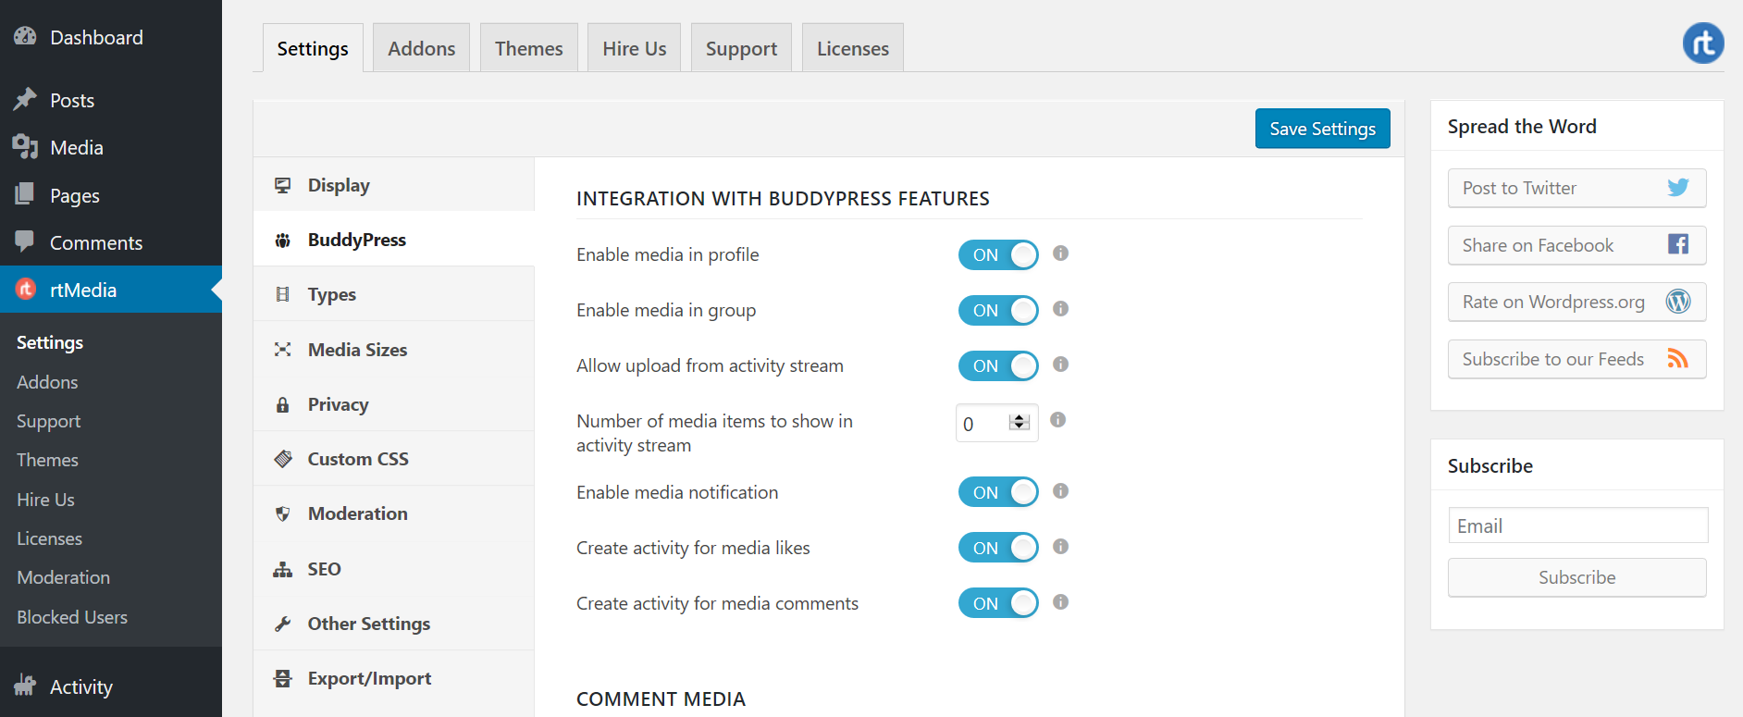Click the Pages icon in sidebar
Image resolution: width=1743 pixels, height=717 pixels.
coord(25,194)
